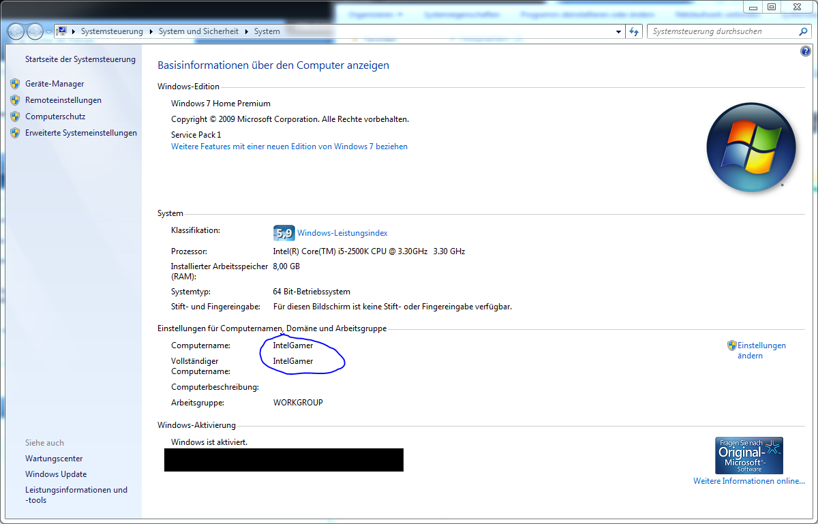Click the Copyright 2009 Microsoft Corporation line
Screen dimensions: 818x524
click(290, 119)
